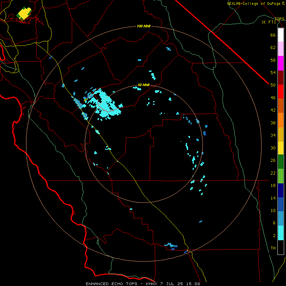Select the navy 14-18 kft swatch
This screenshot has height=286, width=286.
281,190
